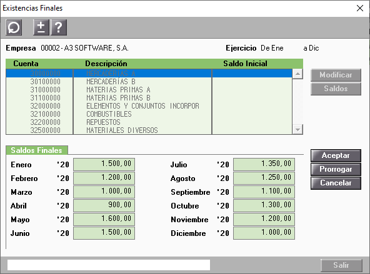Select account row 32200000
This screenshot has width=370, height=274.
pos(149,122)
